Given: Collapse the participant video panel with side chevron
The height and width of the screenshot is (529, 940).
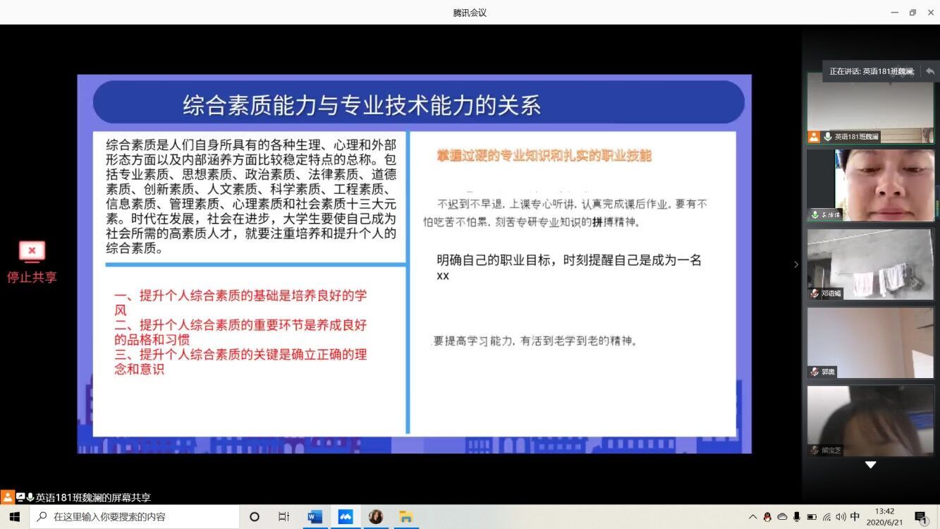Looking at the screenshot, I should tap(796, 264).
